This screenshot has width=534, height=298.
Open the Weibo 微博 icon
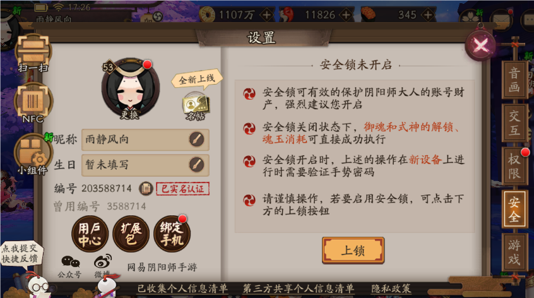pyautogui.click(x=102, y=266)
